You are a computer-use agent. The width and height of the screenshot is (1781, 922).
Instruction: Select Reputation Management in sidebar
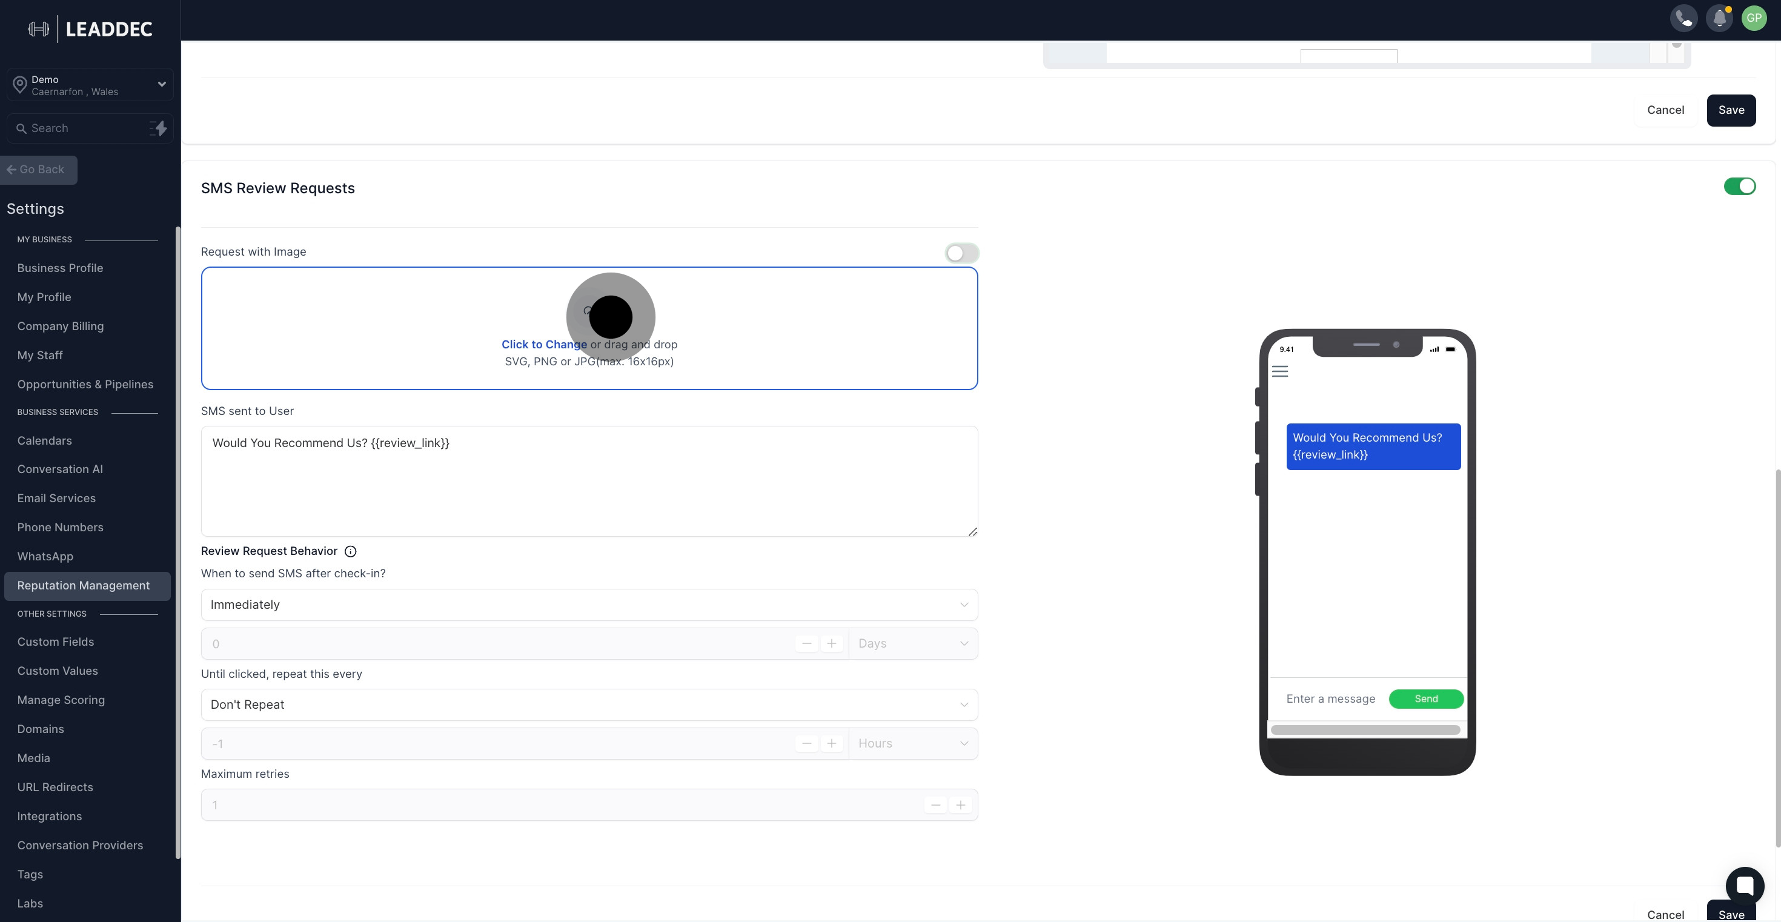point(87,585)
